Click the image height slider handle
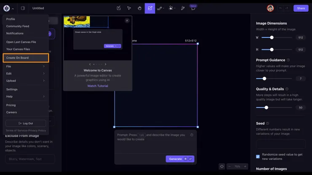 pyautogui.click(x=272, y=50)
